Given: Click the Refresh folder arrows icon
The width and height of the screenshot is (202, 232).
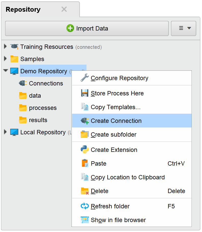Looking at the screenshot, I should [x=84, y=206].
